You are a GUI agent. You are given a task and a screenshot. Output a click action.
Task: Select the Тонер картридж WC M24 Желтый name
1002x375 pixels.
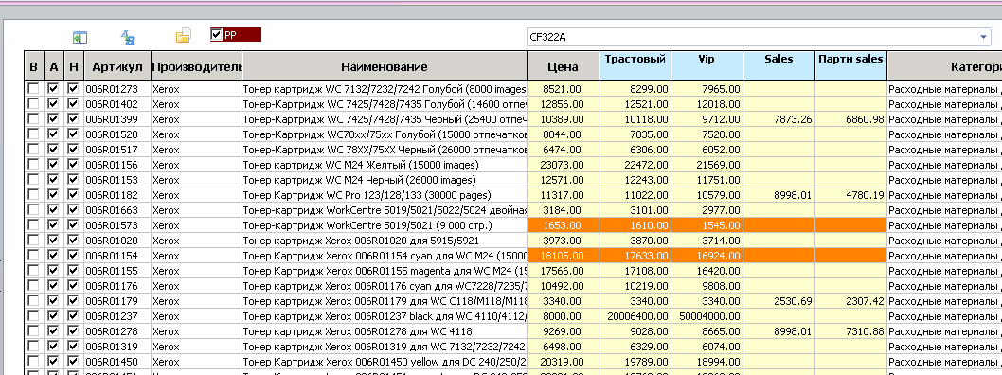coord(385,165)
